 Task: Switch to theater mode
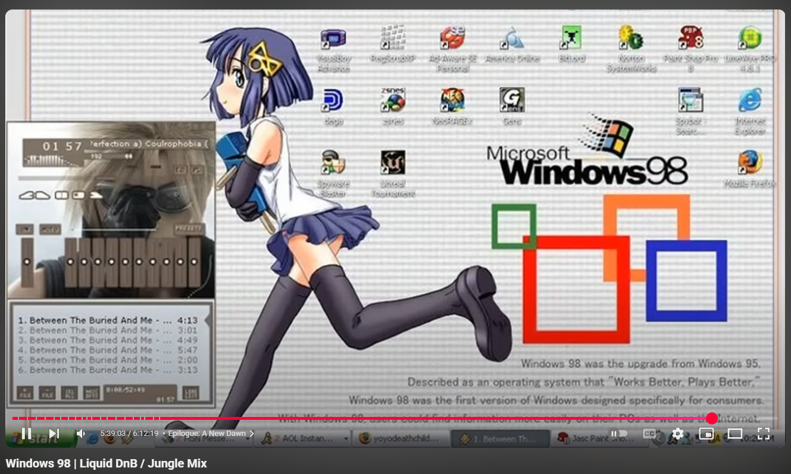735,434
